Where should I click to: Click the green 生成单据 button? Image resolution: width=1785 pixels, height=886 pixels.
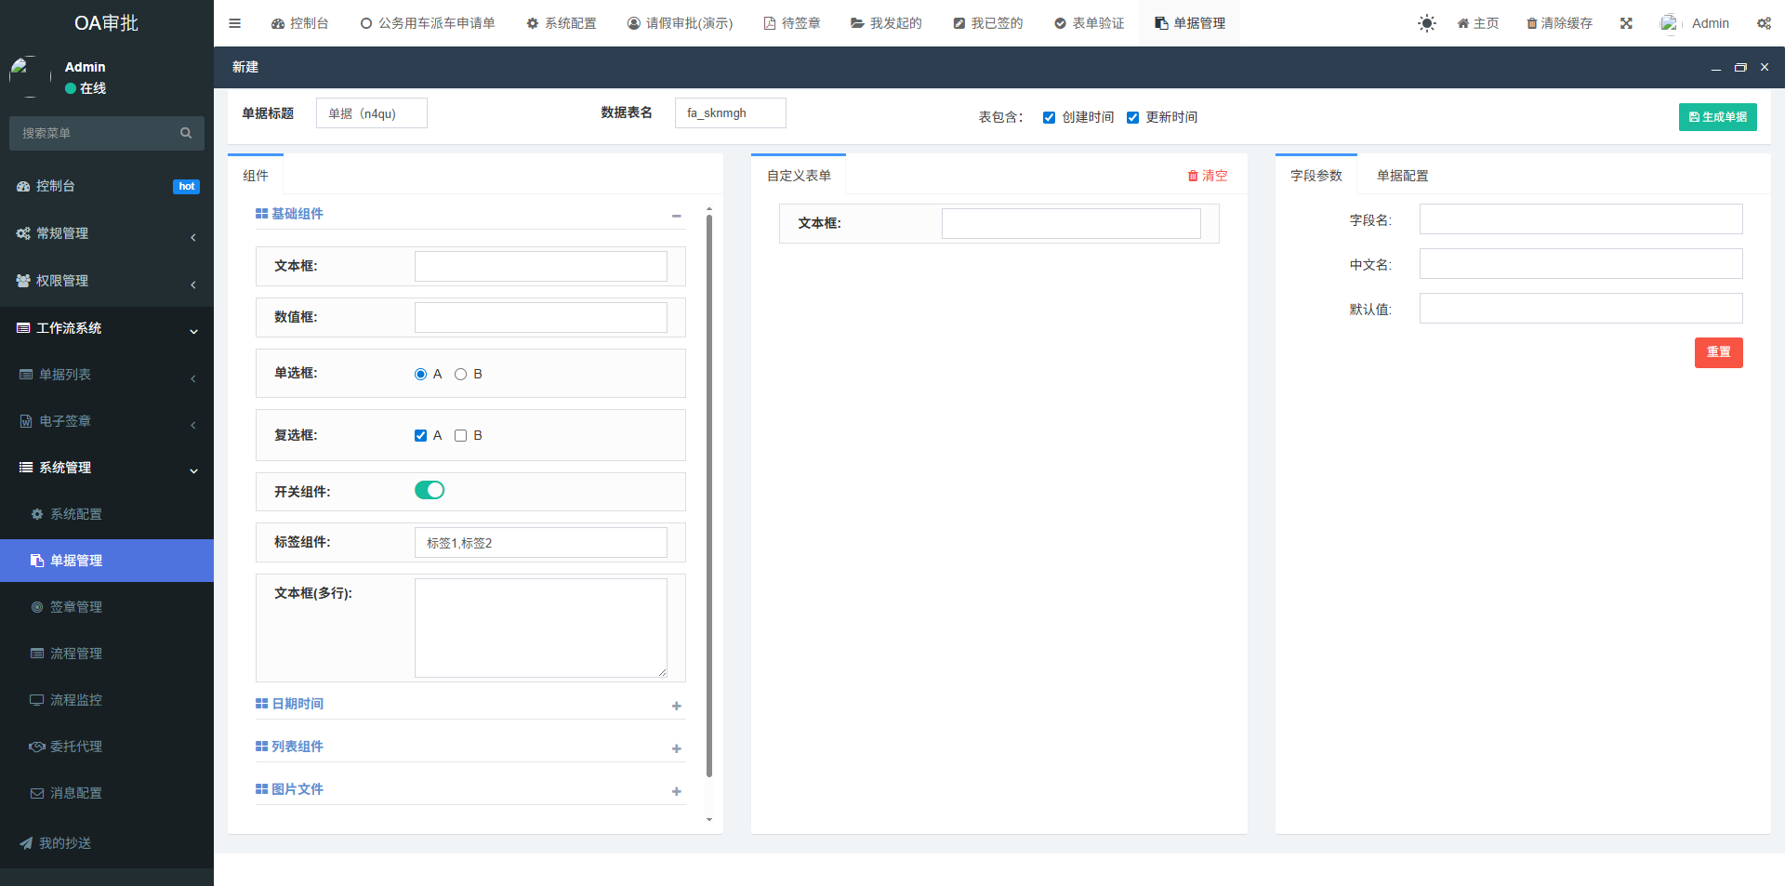click(1717, 117)
